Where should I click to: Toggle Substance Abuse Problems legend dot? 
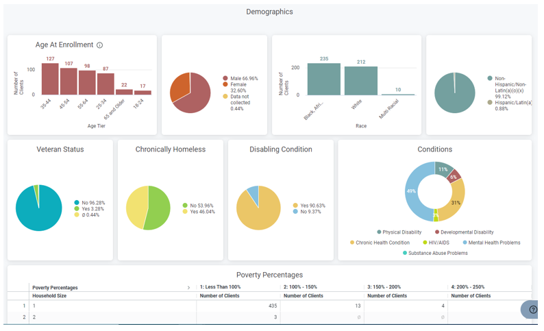pyautogui.click(x=405, y=253)
